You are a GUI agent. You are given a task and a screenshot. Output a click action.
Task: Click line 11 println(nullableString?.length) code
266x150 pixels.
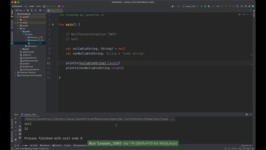[x=93, y=63]
